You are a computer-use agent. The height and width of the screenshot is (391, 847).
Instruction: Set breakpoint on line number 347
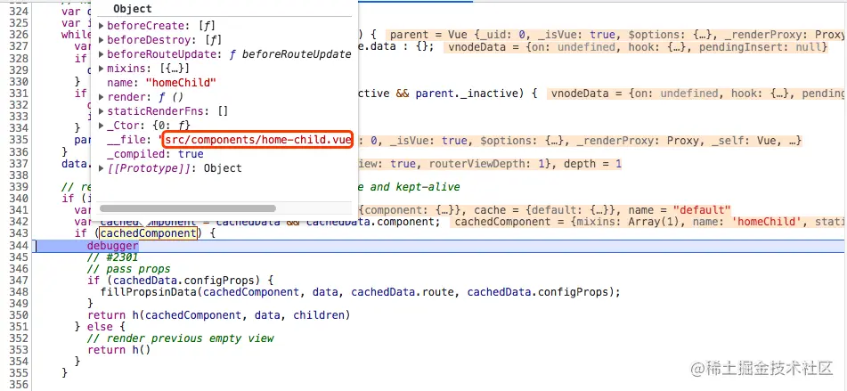(x=19, y=281)
